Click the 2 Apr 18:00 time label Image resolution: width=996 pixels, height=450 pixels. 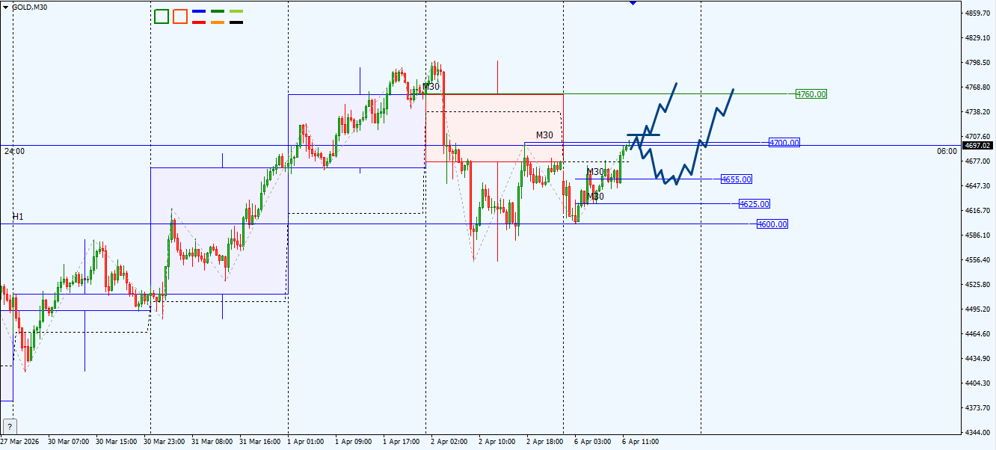(544, 442)
